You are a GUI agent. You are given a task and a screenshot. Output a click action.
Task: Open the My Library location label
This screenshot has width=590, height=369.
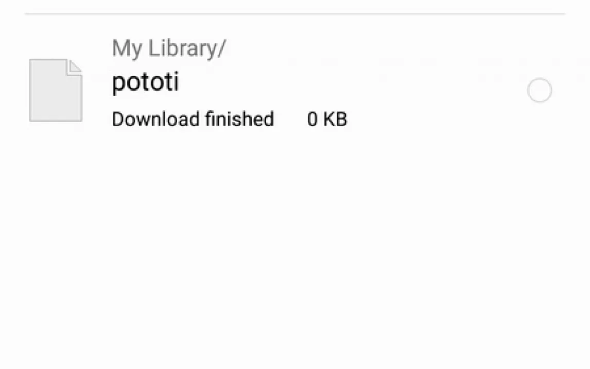click(x=168, y=48)
